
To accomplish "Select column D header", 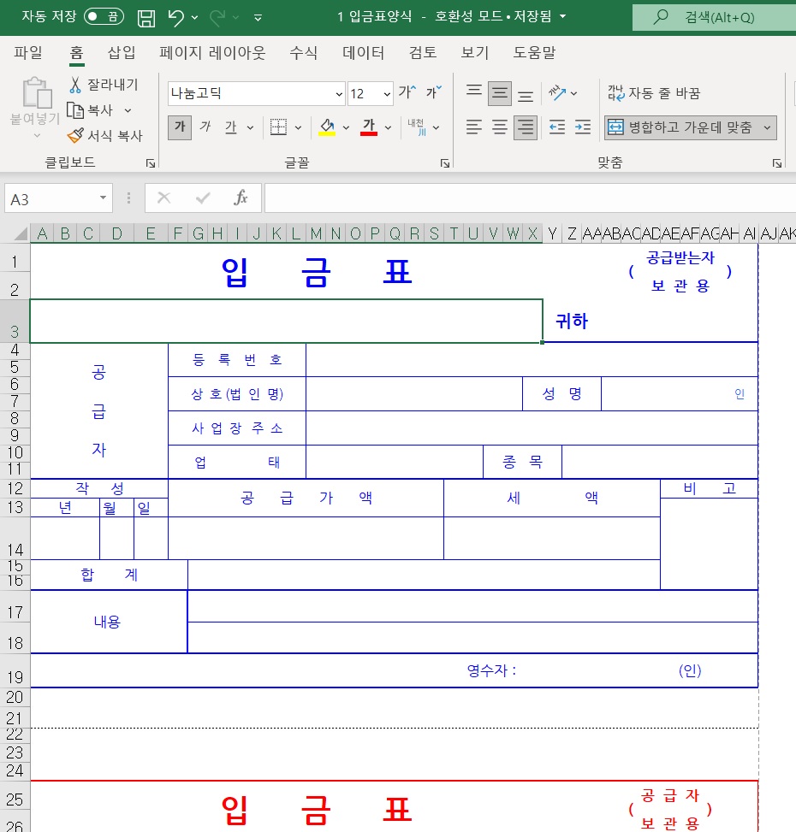I will (x=116, y=233).
